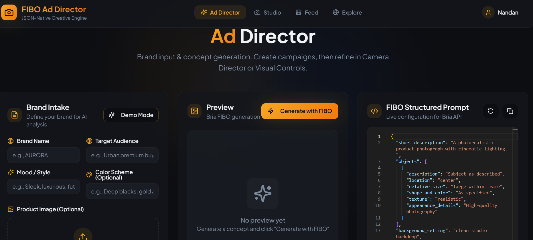Click line number 10 in code gutter
The width and height of the screenshot is (533, 240).
click(x=378, y=205)
